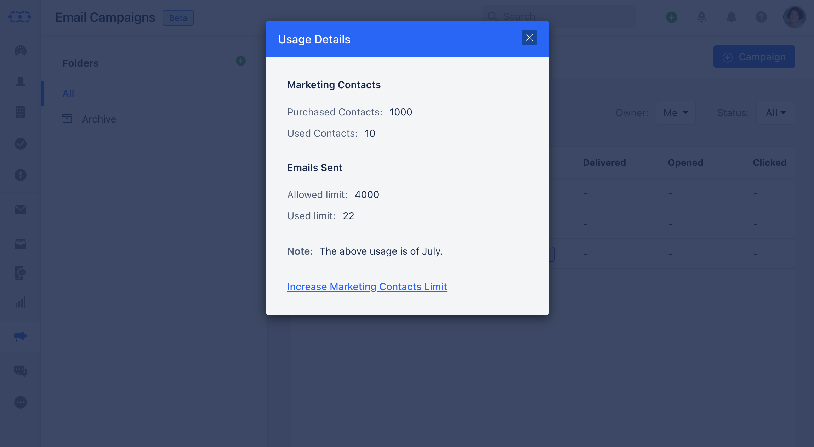Open the rocket updates icon
This screenshot has height=447, width=814.
[x=701, y=17]
